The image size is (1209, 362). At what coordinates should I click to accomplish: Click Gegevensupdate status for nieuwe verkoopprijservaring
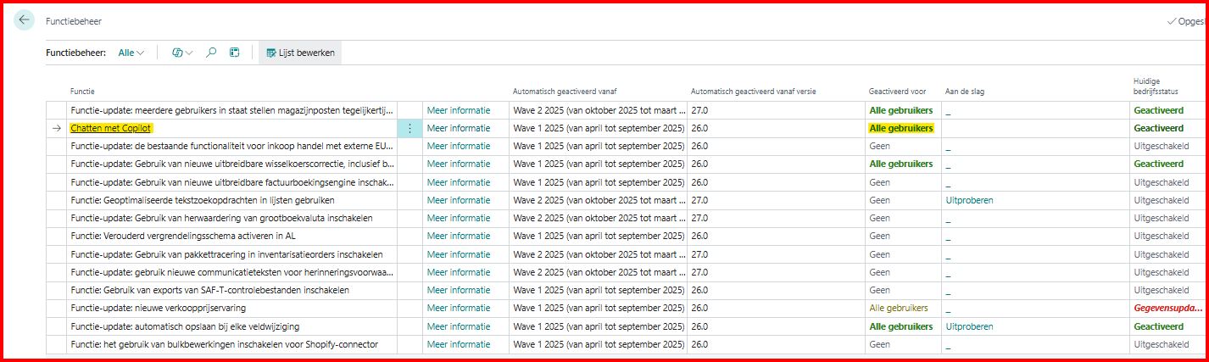point(1167,309)
